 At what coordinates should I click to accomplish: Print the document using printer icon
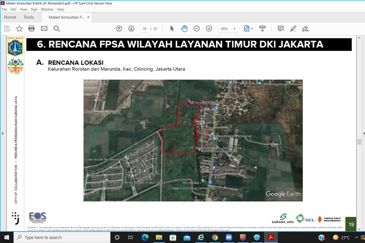(x=32, y=29)
